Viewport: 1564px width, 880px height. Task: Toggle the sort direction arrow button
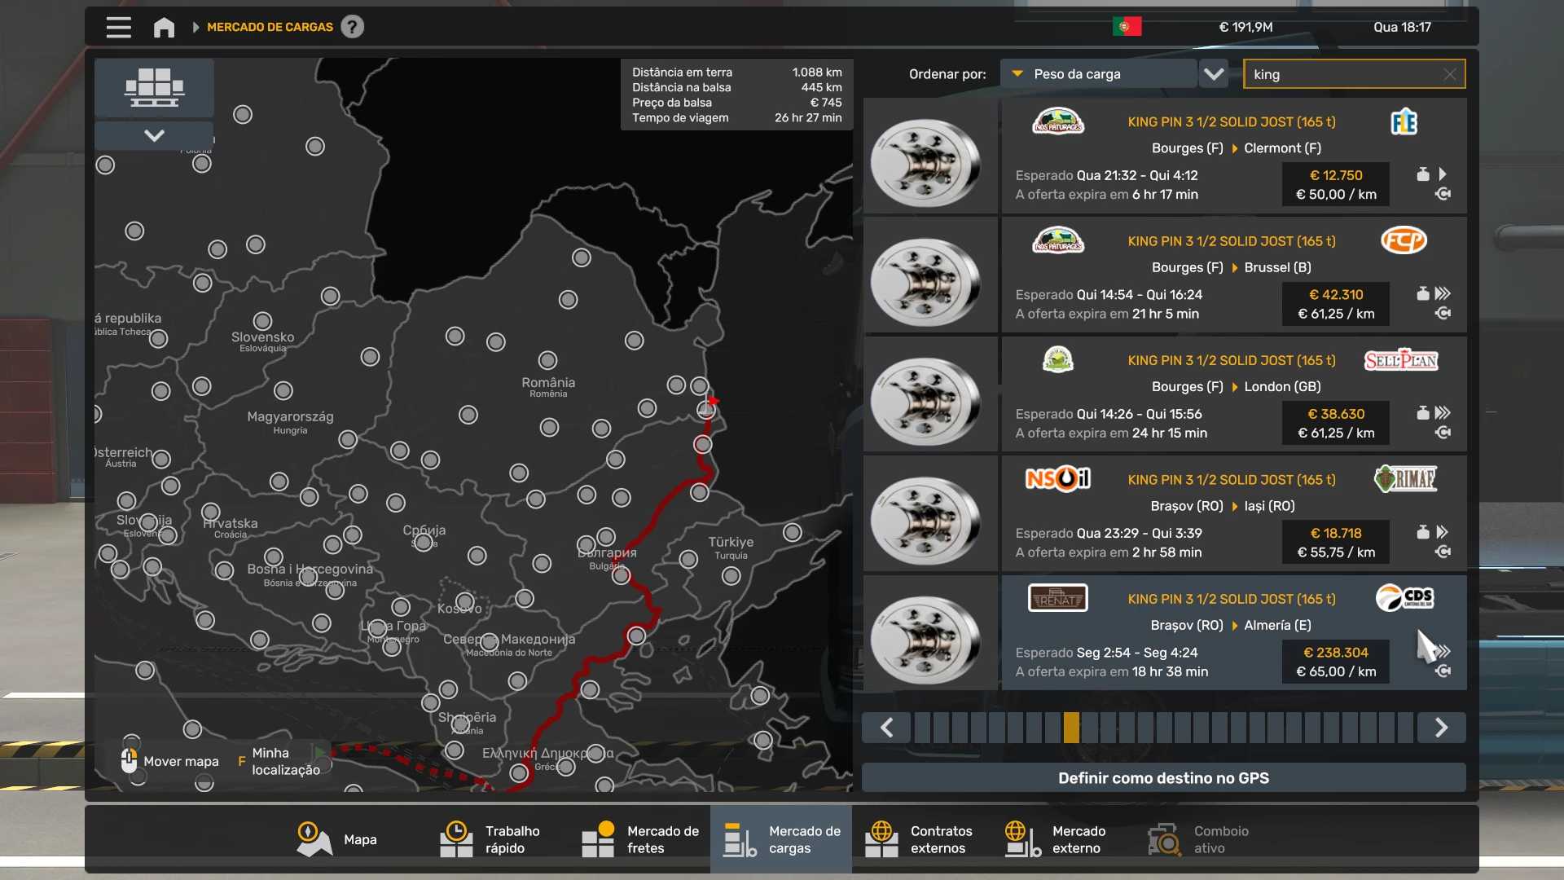pyautogui.click(x=1214, y=74)
